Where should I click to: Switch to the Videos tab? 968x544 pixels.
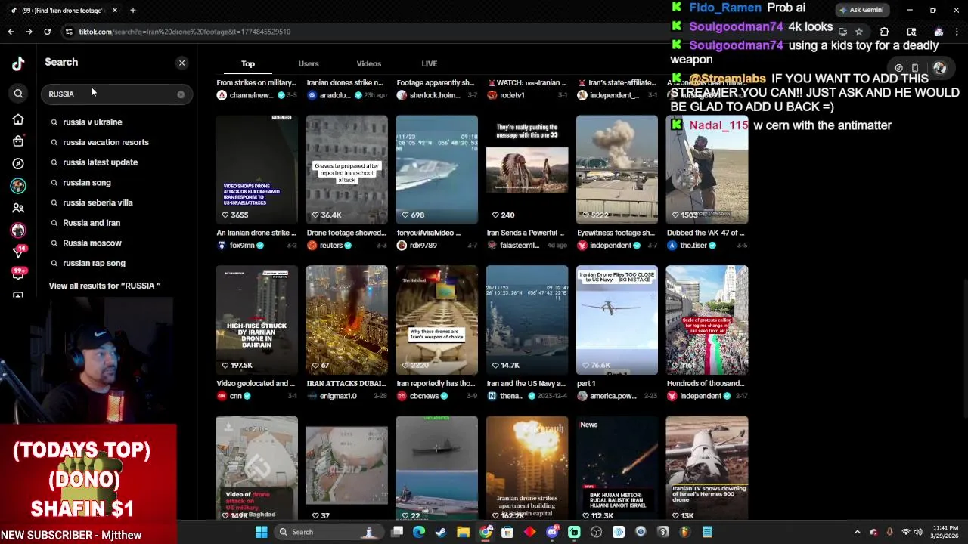[369, 64]
